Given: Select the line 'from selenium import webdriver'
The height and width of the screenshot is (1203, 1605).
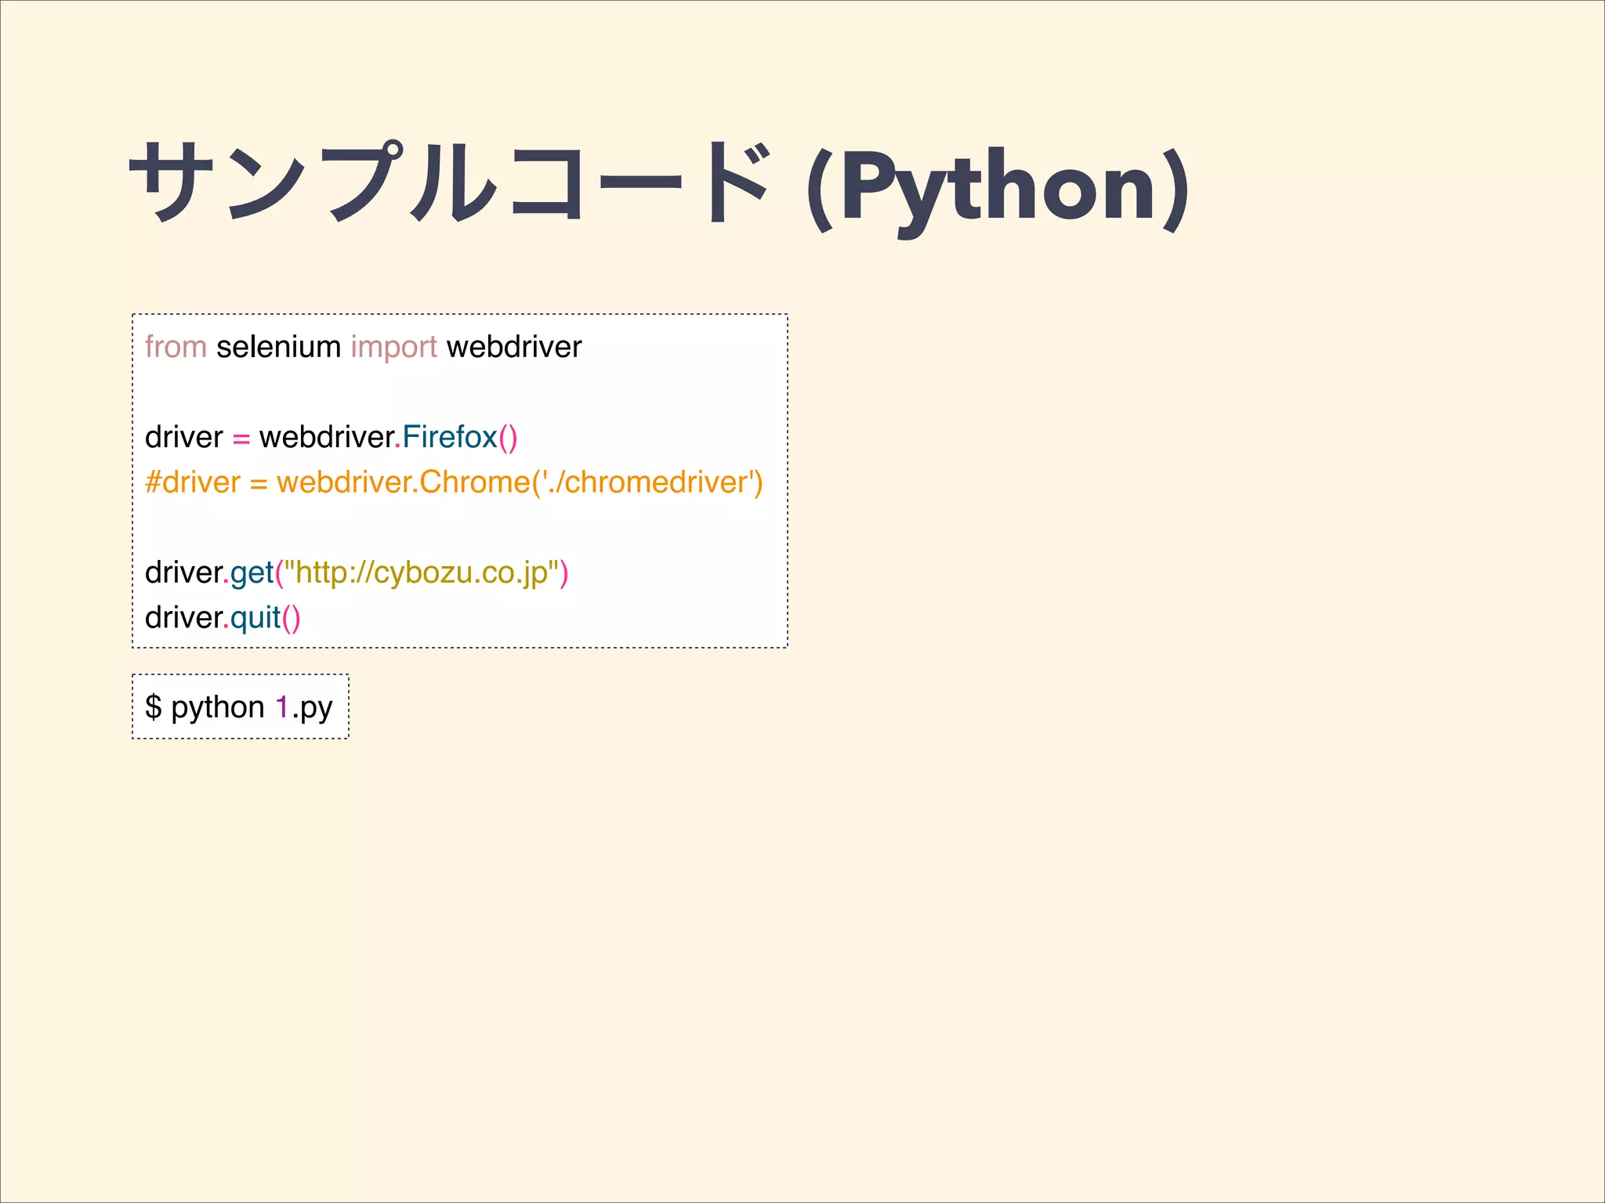Looking at the screenshot, I should (x=364, y=347).
